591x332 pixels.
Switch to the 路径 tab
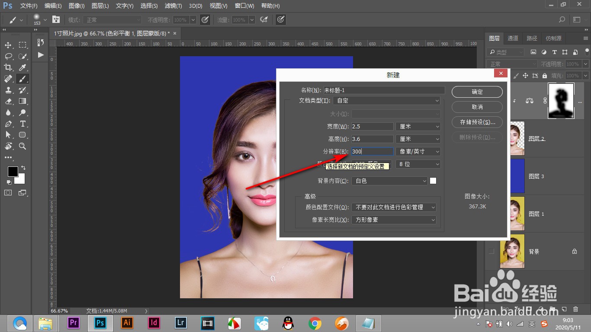coord(532,38)
